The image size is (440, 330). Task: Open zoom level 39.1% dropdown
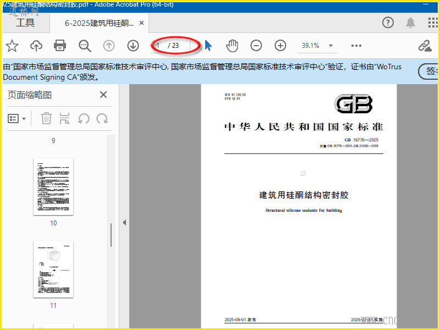coord(331,46)
